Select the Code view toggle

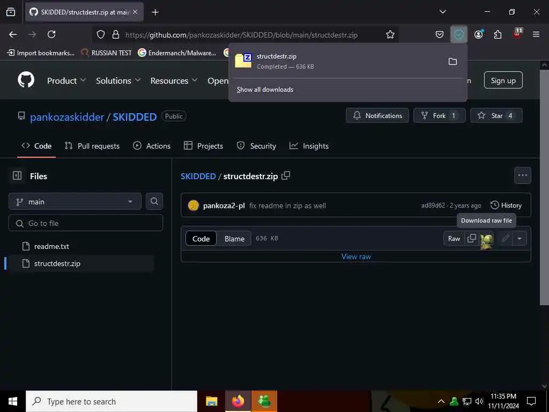201,239
